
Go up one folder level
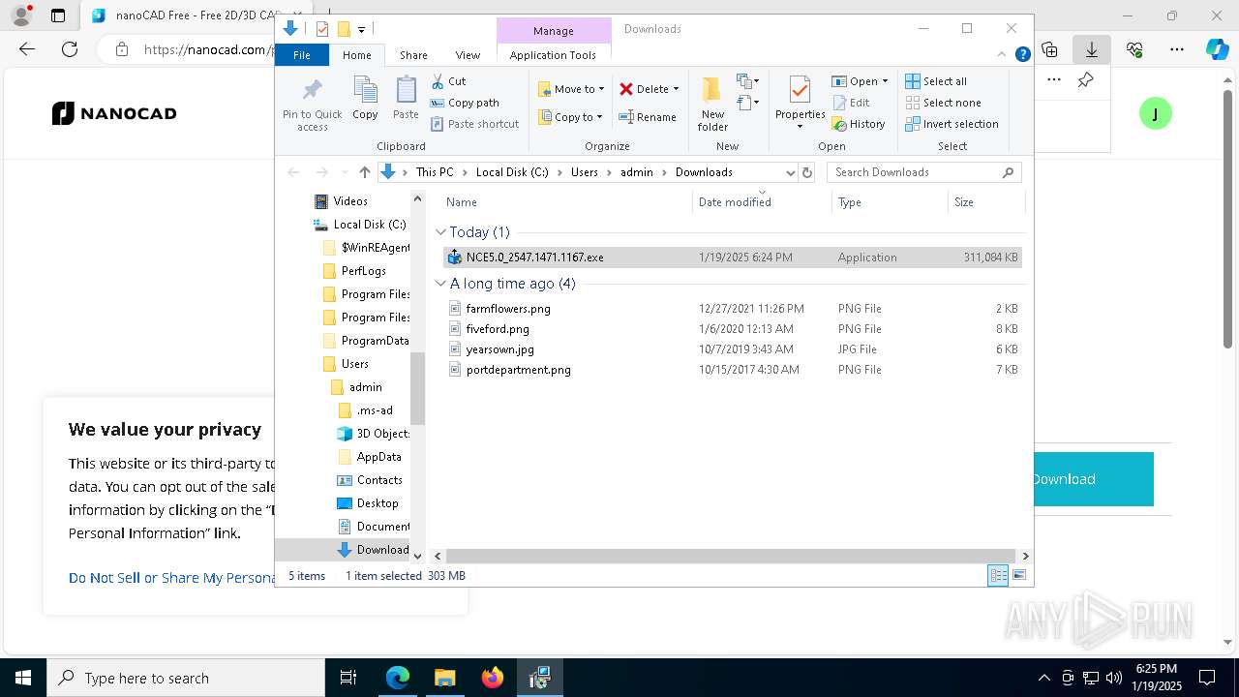[364, 172]
